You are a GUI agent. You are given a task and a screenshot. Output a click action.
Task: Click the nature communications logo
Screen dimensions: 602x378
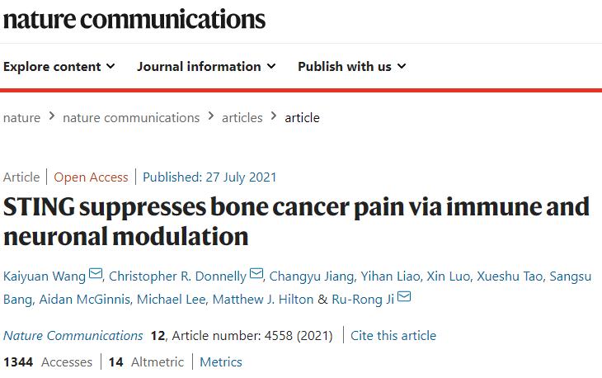pyautogui.click(x=134, y=18)
